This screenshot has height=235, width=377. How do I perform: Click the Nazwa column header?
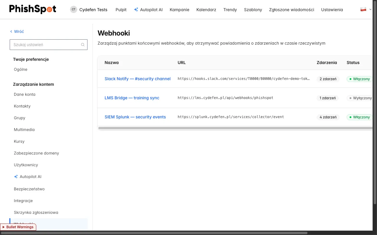(x=112, y=63)
